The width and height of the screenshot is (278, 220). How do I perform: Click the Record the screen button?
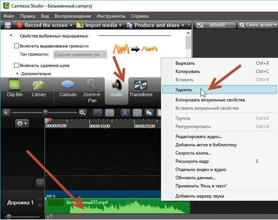[42, 25]
